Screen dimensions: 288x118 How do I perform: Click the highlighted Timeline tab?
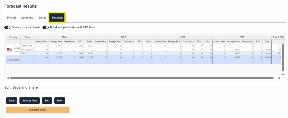(x=57, y=18)
